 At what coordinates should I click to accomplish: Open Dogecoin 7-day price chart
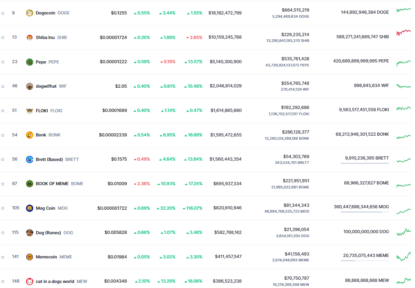(404, 10)
